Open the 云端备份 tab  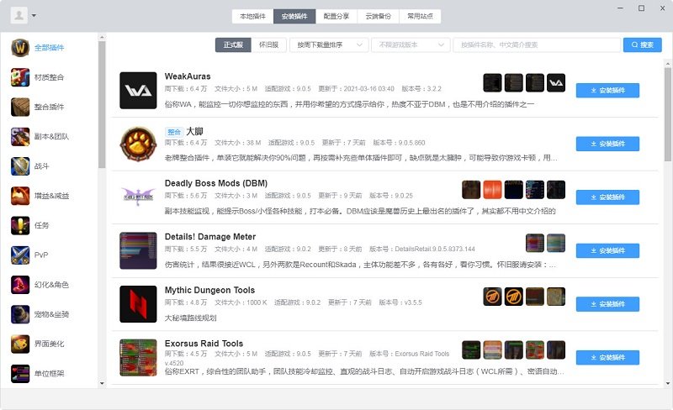(x=378, y=16)
